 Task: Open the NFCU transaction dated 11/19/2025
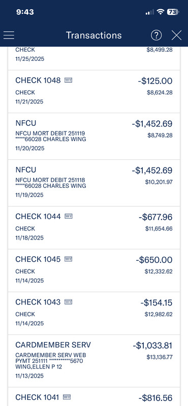94,183
